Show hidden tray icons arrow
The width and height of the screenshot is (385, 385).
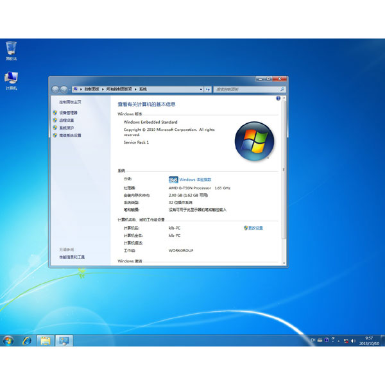339,341
